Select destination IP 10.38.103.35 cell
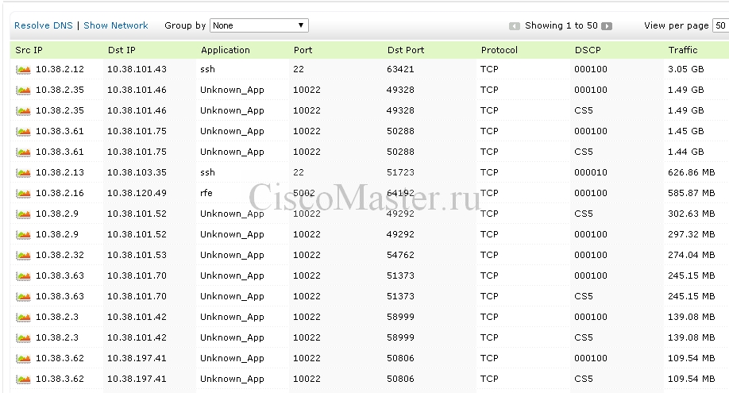Screen dimensions: 729x393 [x=137, y=172]
